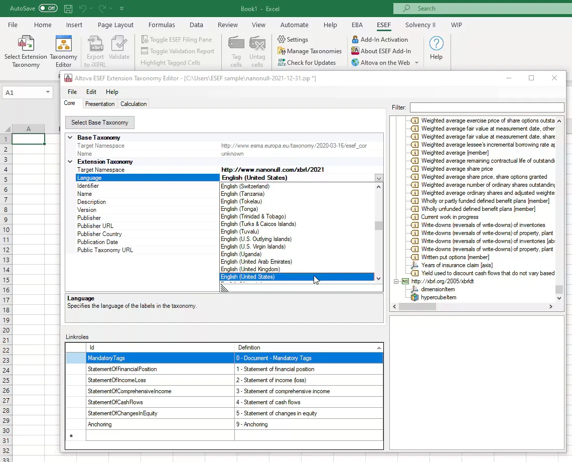Open Add-In Activation
Screen dimensions: 572x462
[x=379, y=40]
